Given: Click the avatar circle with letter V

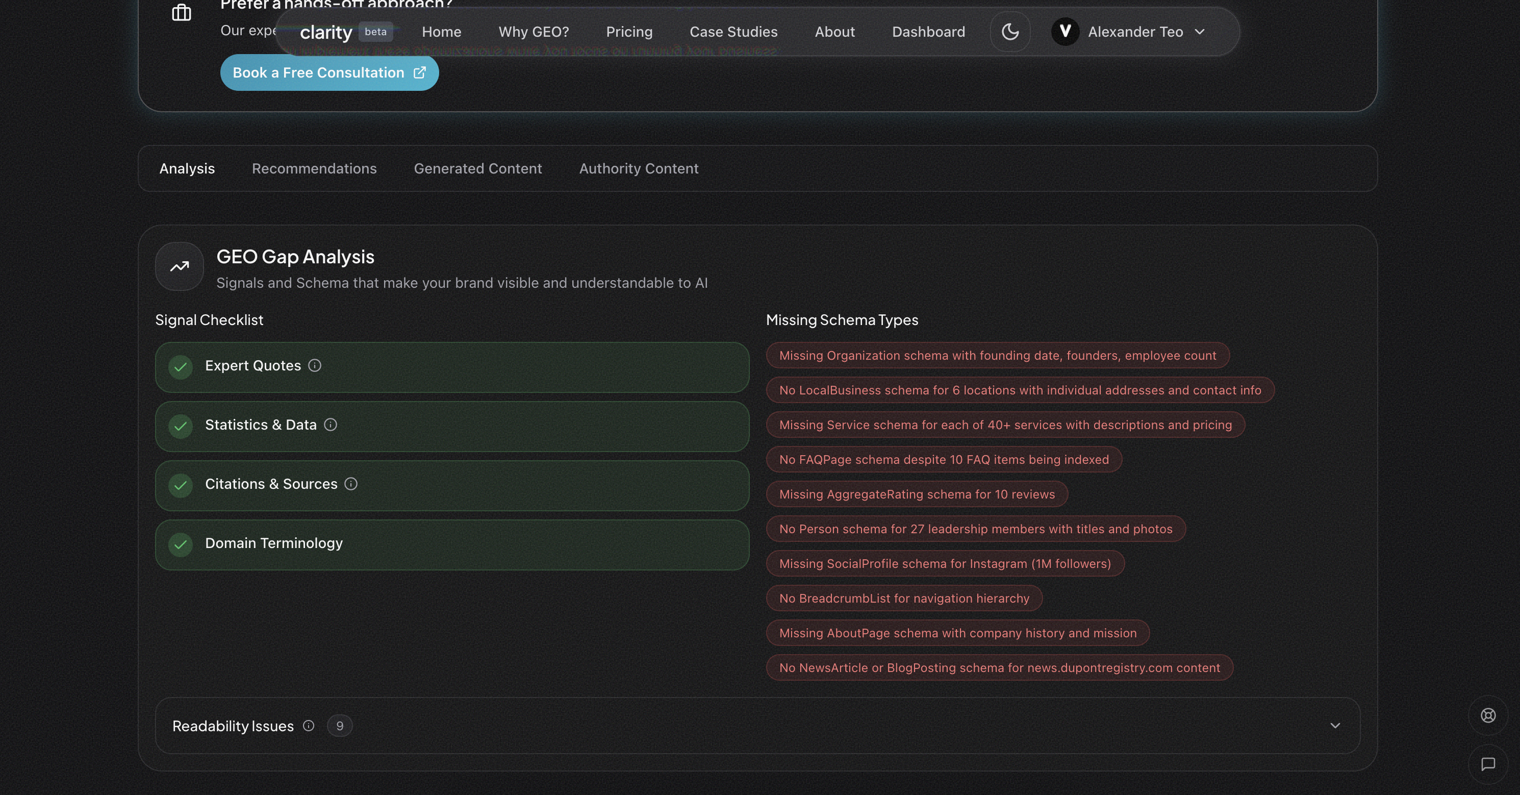Looking at the screenshot, I should [1065, 32].
